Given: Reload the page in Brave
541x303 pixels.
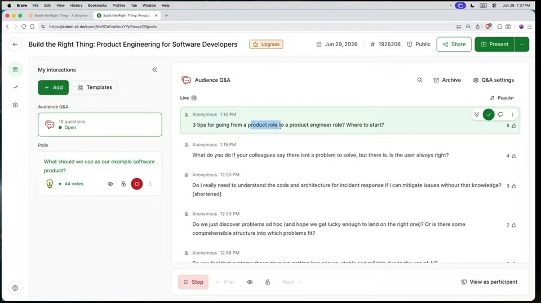Looking at the screenshot, I should pos(24,26).
